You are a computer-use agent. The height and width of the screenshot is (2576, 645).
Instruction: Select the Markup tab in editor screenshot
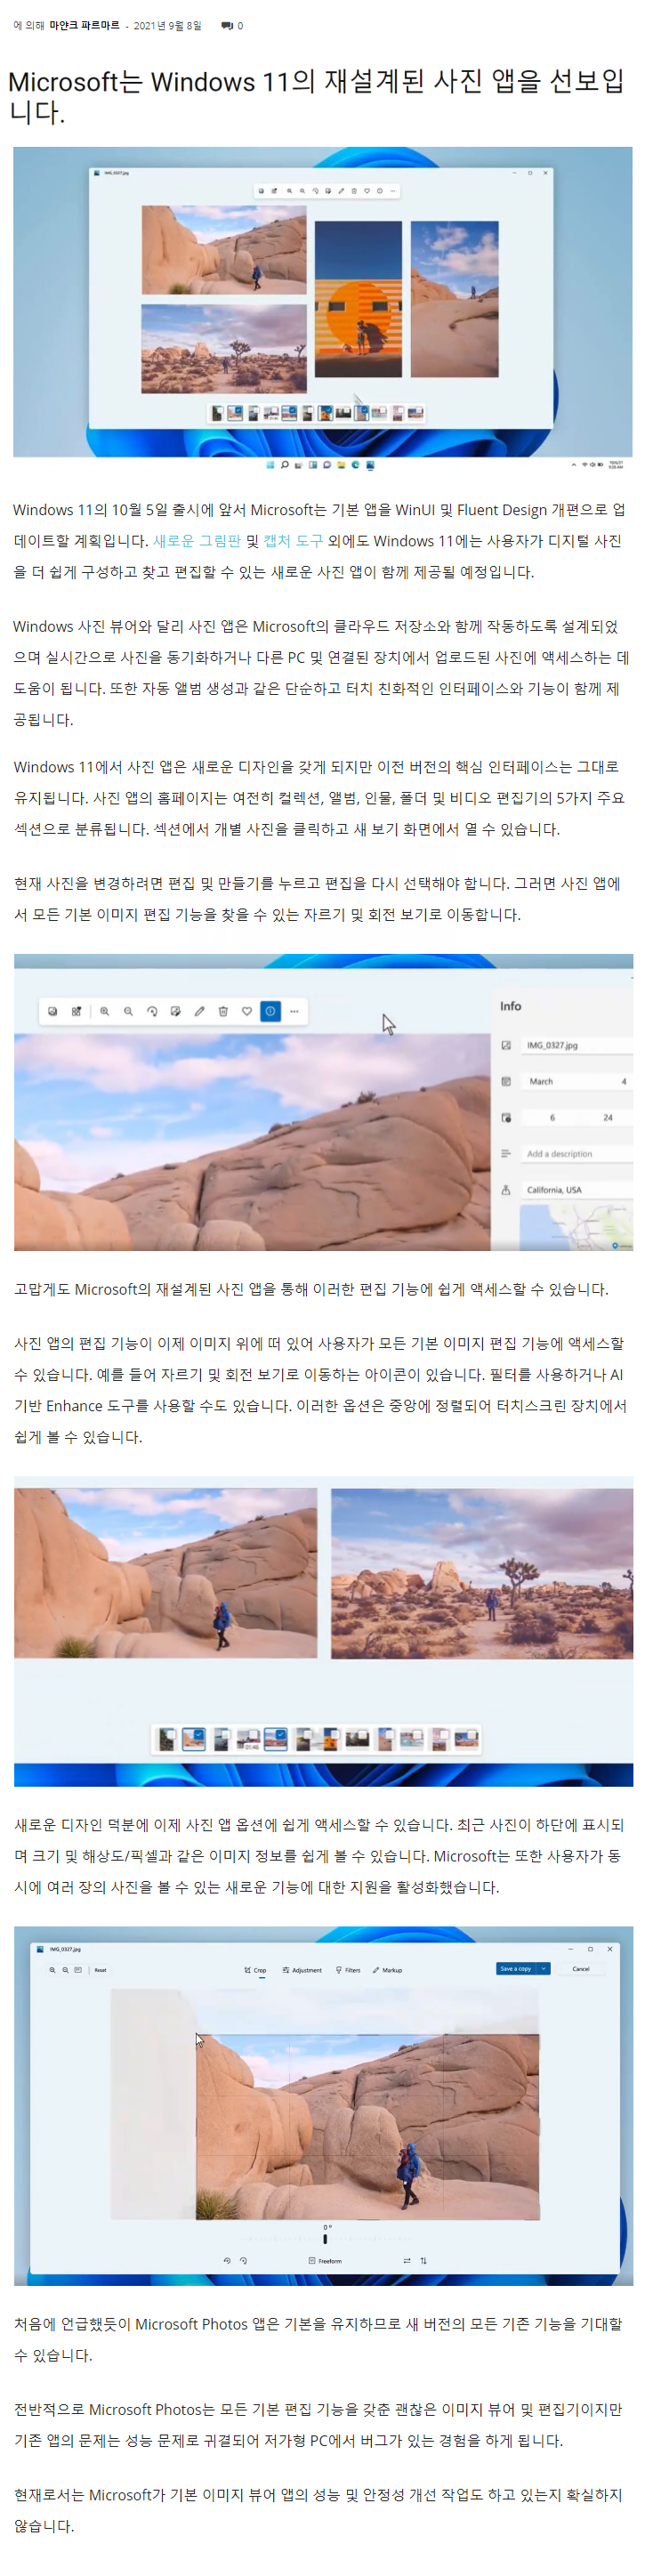[x=387, y=1969]
